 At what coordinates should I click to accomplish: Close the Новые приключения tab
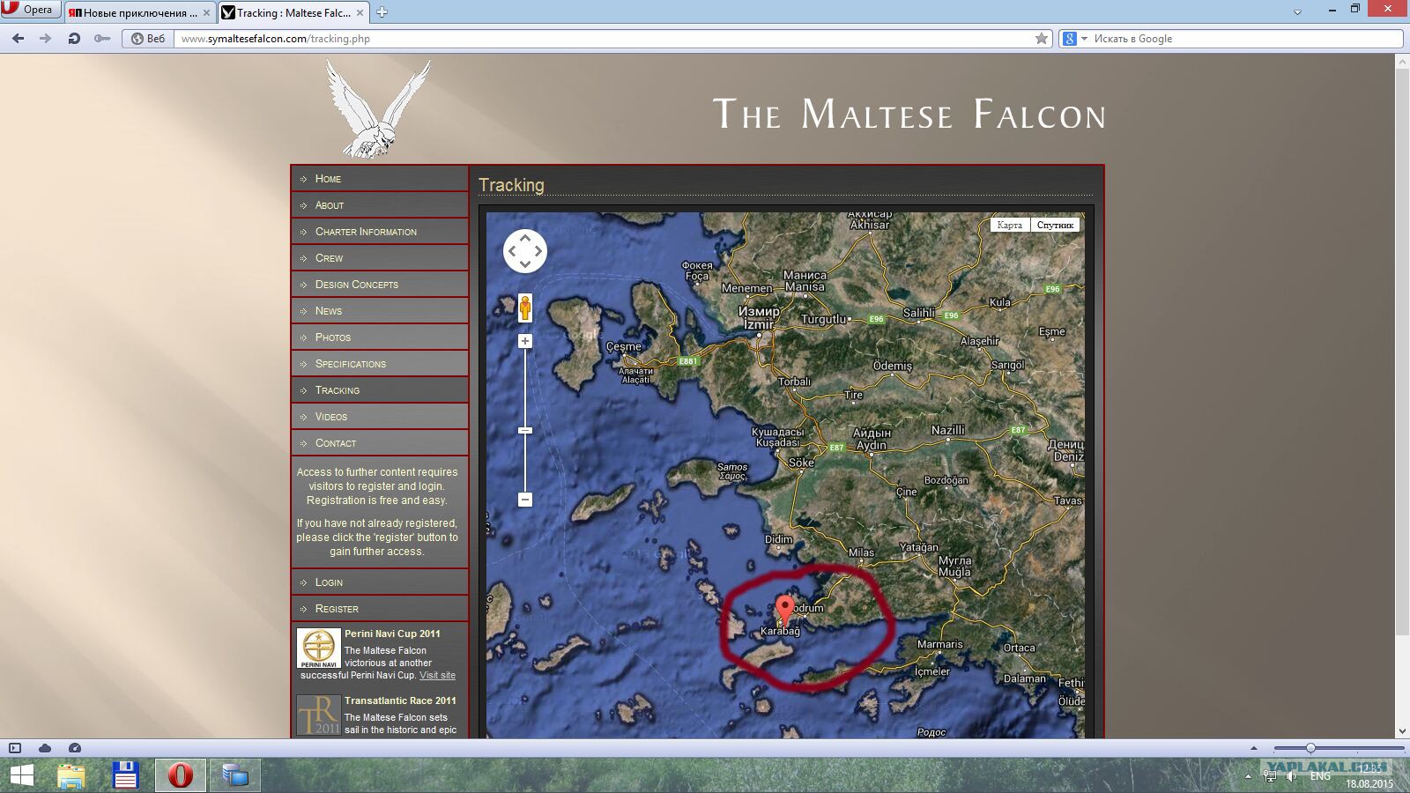(x=207, y=12)
